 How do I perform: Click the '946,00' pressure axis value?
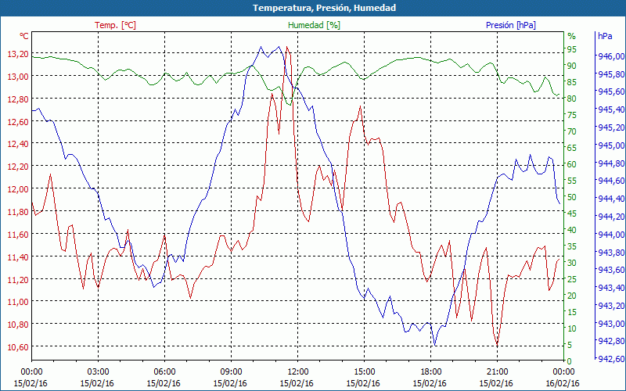(611, 56)
